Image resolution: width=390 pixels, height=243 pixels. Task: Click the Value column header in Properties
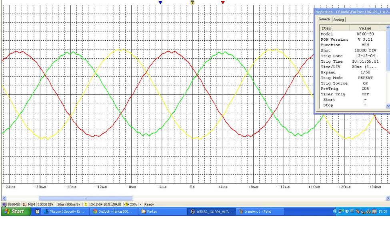(x=365, y=28)
